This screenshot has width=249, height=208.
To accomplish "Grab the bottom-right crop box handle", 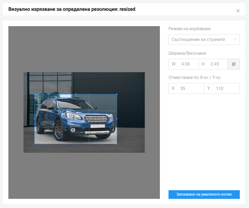I will pos(117,144).
